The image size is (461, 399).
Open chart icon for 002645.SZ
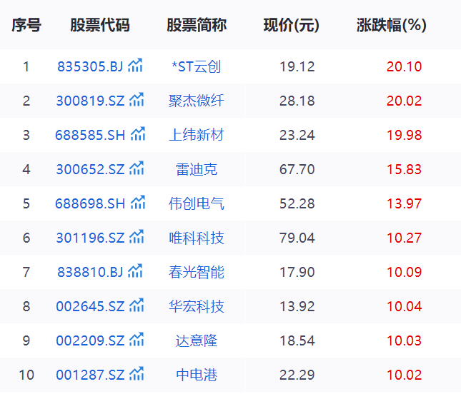point(137,306)
